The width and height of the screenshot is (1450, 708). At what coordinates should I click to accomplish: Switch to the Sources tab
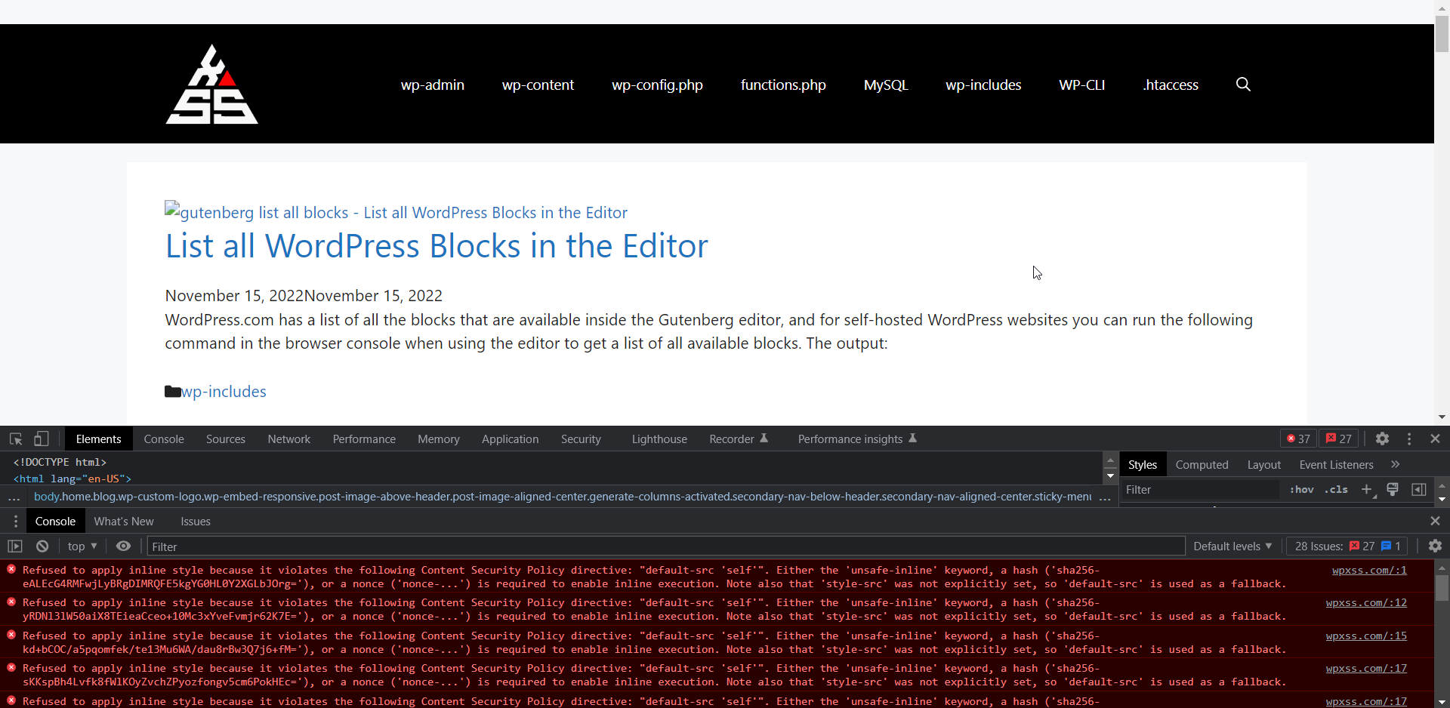[x=226, y=439]
